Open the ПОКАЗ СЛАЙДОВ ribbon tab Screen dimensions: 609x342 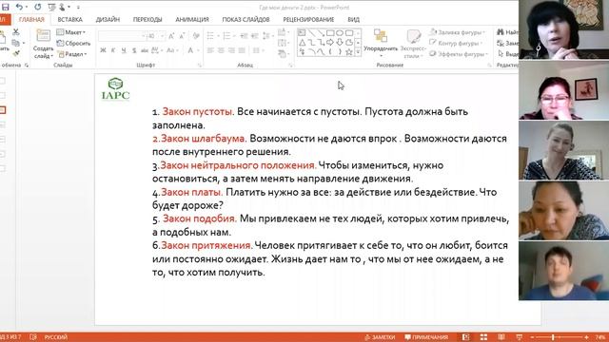point(246,19)
